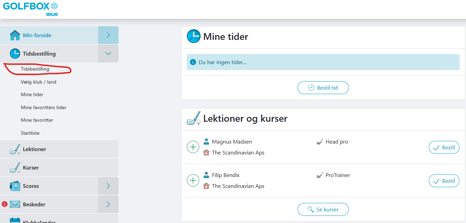Expand Filip Bendix entry with plus icon
466x223 pixels.
pos(193,180)
